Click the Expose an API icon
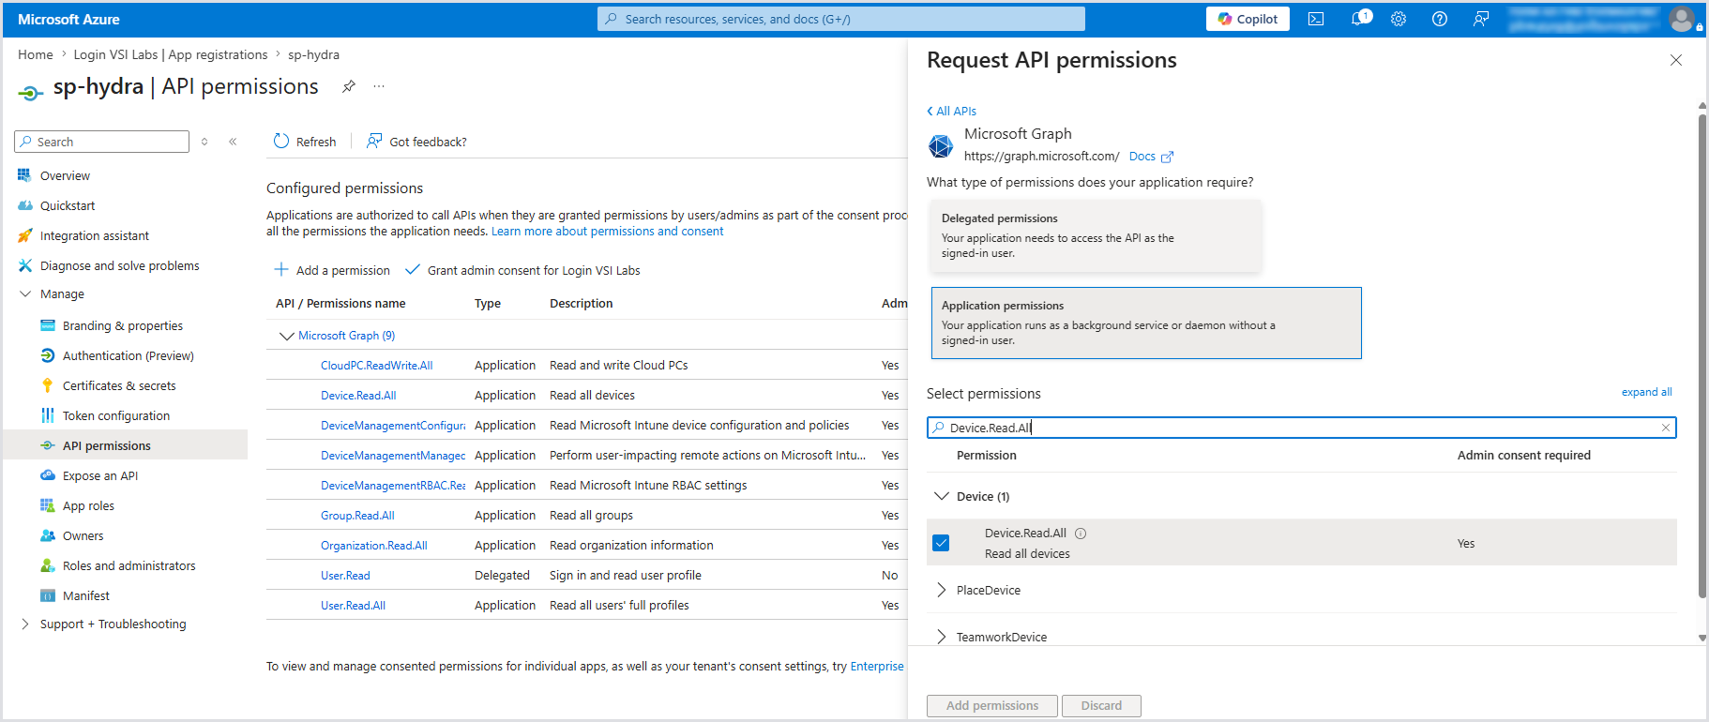This screenshot has width=1709, height=722. pyautogui.click(x=48, y=475)
